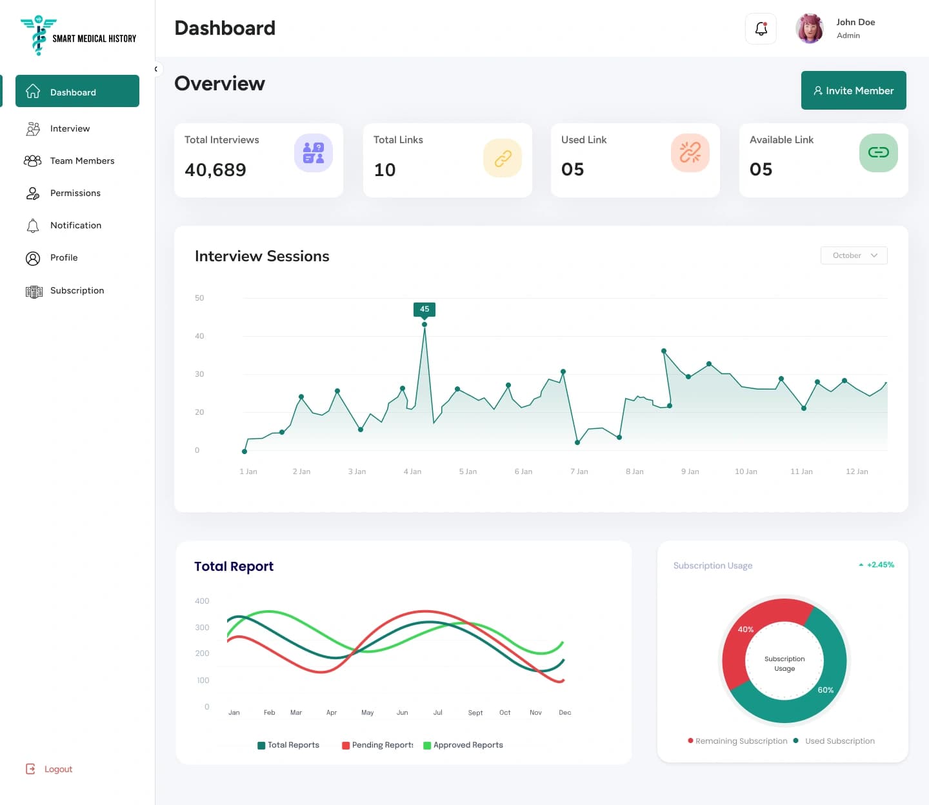Click the Dashboard home icon in sidebar
Screen dimensions: 929x805
[x=33, y=92]
